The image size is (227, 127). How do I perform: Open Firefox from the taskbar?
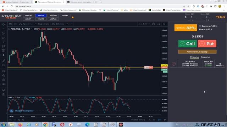[x=20, y=125]
